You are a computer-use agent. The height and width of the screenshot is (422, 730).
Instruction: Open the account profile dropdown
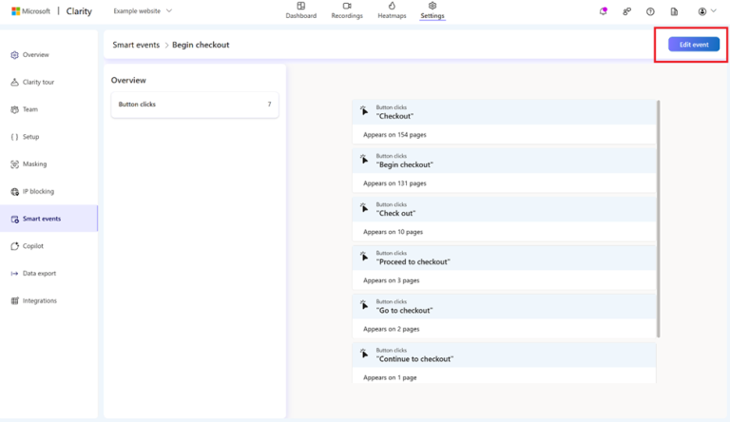pyautogui.click(x=706, y=11)
